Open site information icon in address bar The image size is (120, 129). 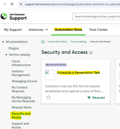[21, 4]
